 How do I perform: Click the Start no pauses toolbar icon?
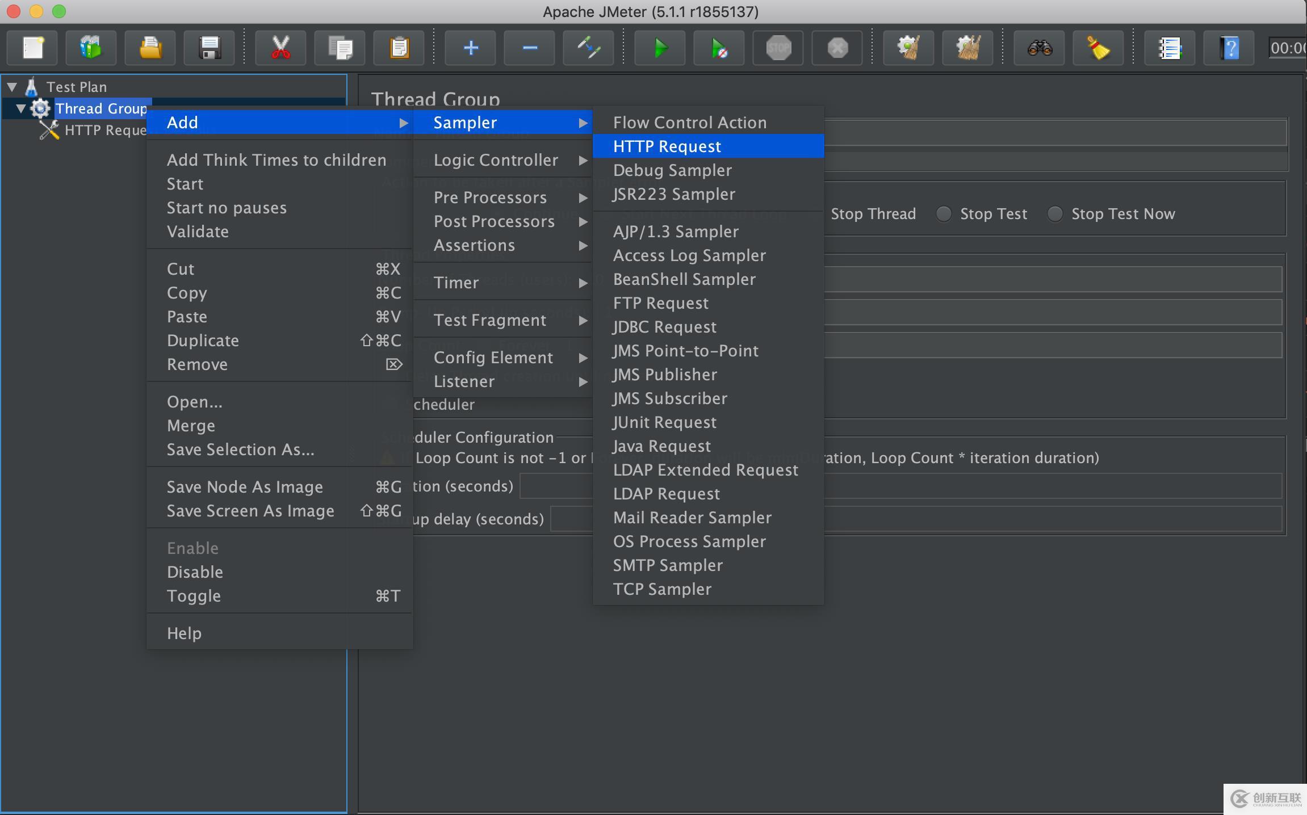pyautogui.click(x=719, y=48)
